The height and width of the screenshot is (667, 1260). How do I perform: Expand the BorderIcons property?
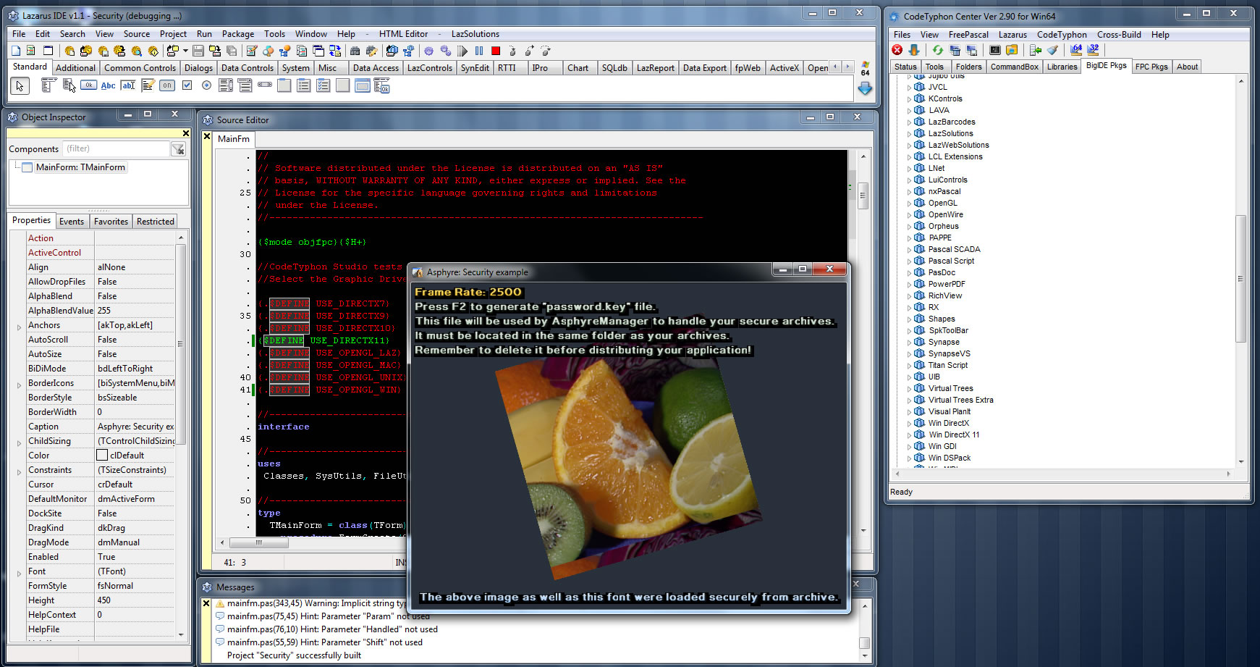[19, 385]
